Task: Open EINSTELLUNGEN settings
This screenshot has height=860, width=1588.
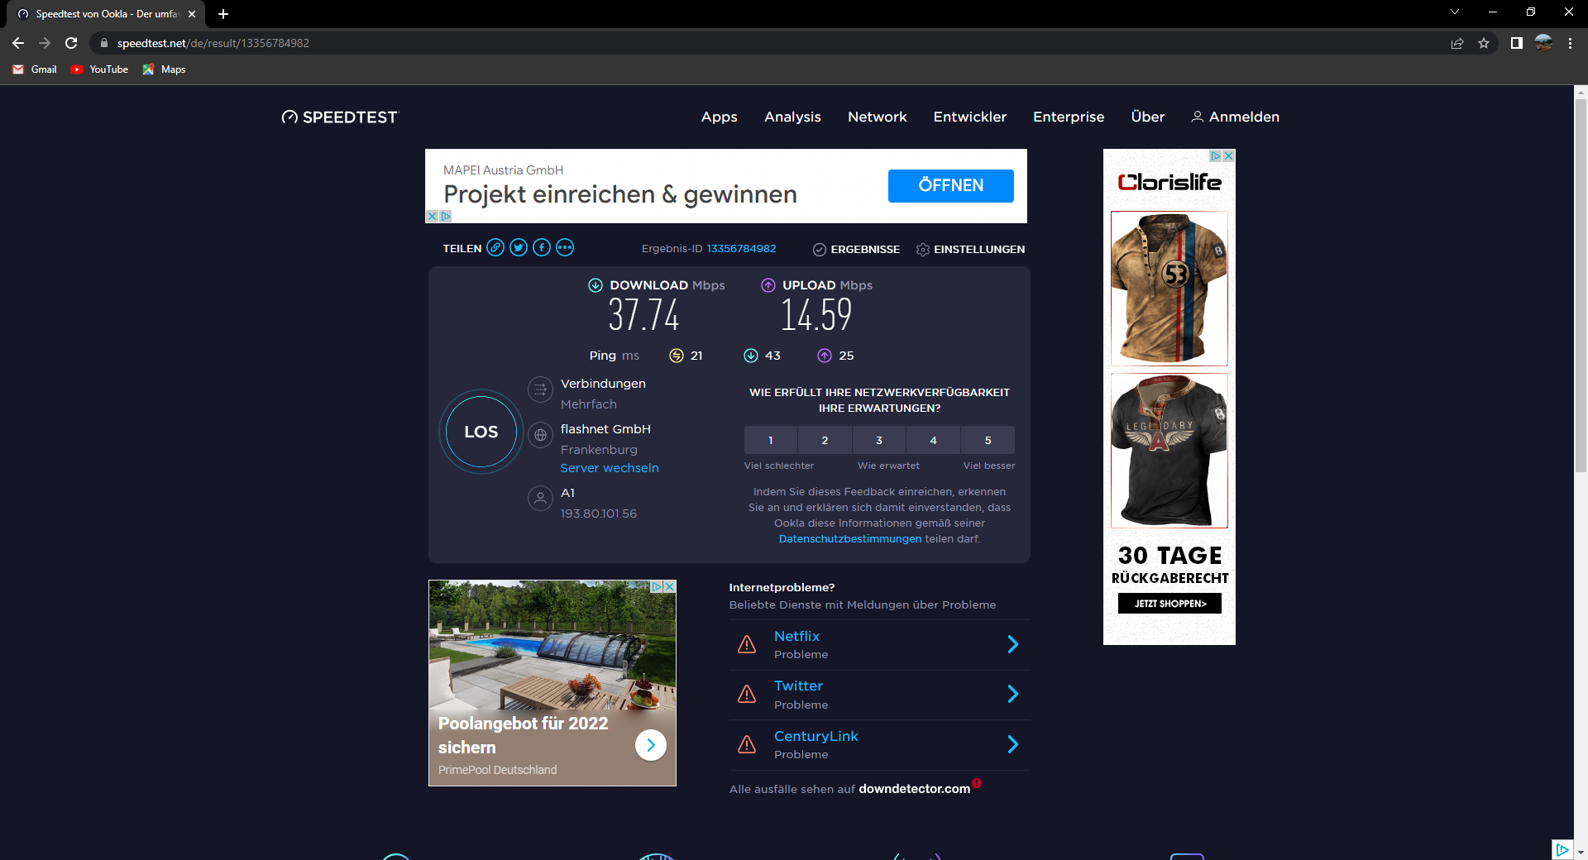Action: pos(971,249)
